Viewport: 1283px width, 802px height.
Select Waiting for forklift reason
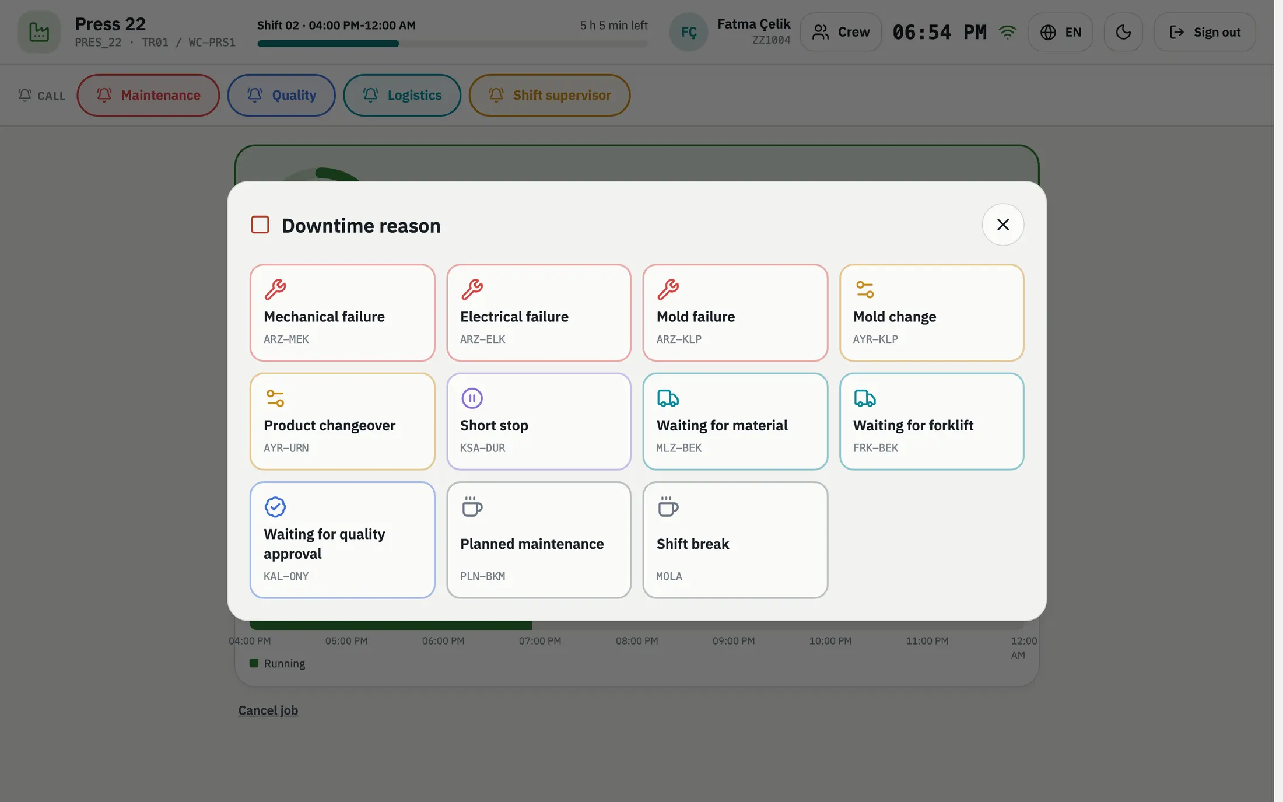[x=931, y=421]
